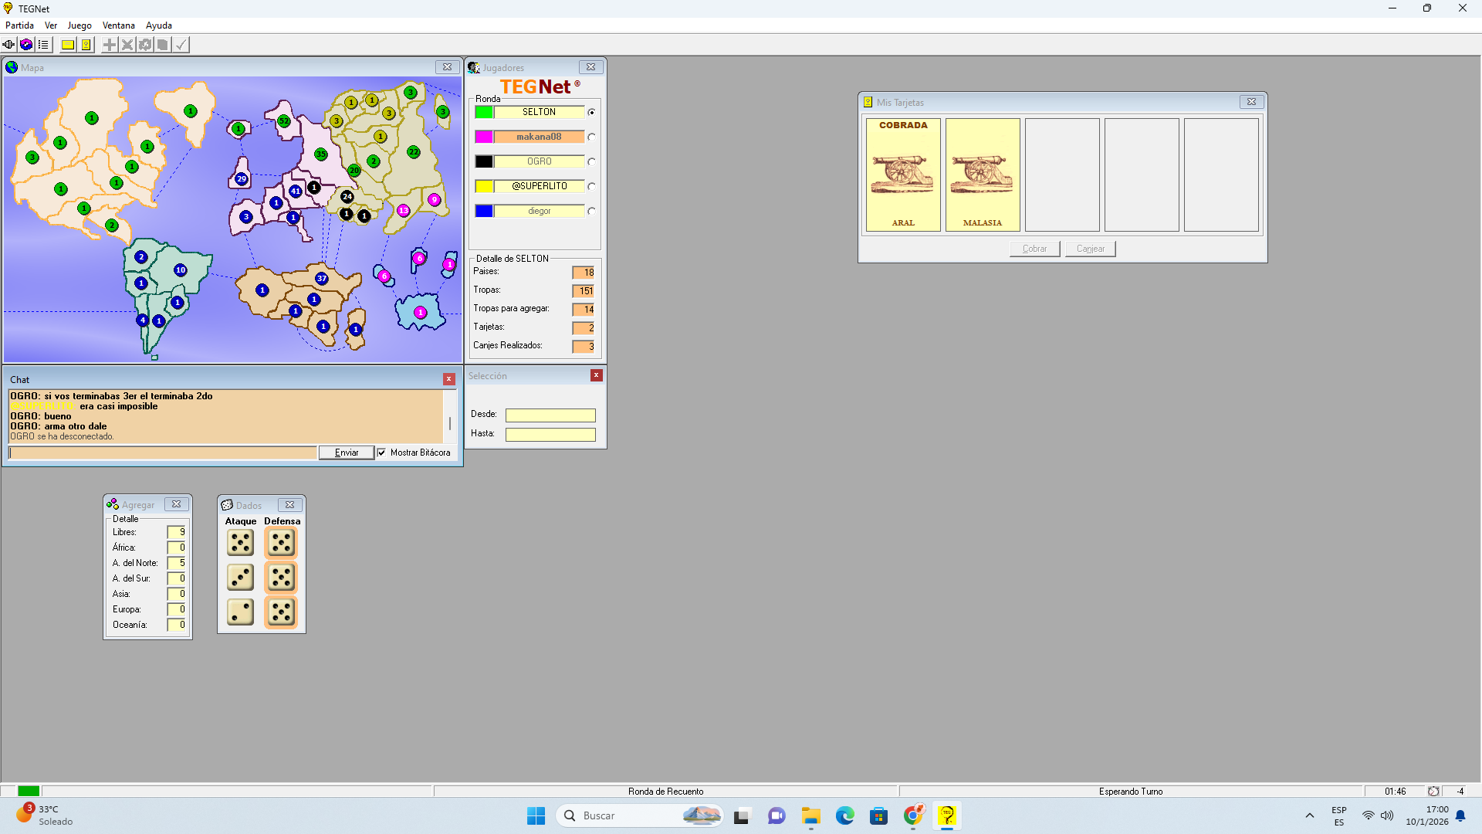Click the Canjear button

tap(1090, 249)
